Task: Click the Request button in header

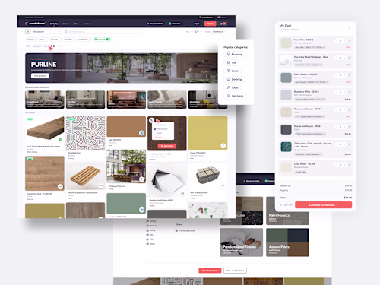Action: tap(155, 24)
